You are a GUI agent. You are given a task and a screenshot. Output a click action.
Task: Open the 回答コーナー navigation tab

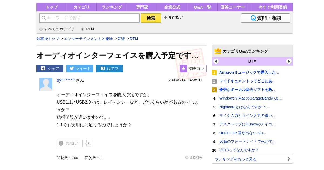pyautogui.click(x=233, y=7)
